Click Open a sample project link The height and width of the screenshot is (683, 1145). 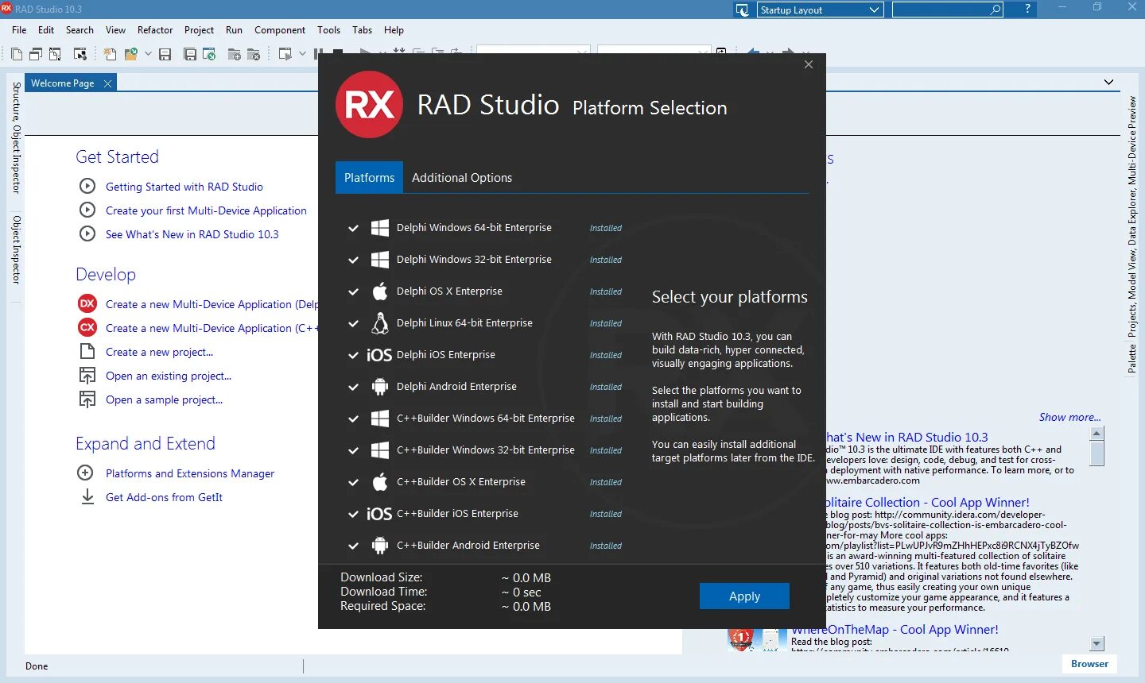tap(164, 399)
